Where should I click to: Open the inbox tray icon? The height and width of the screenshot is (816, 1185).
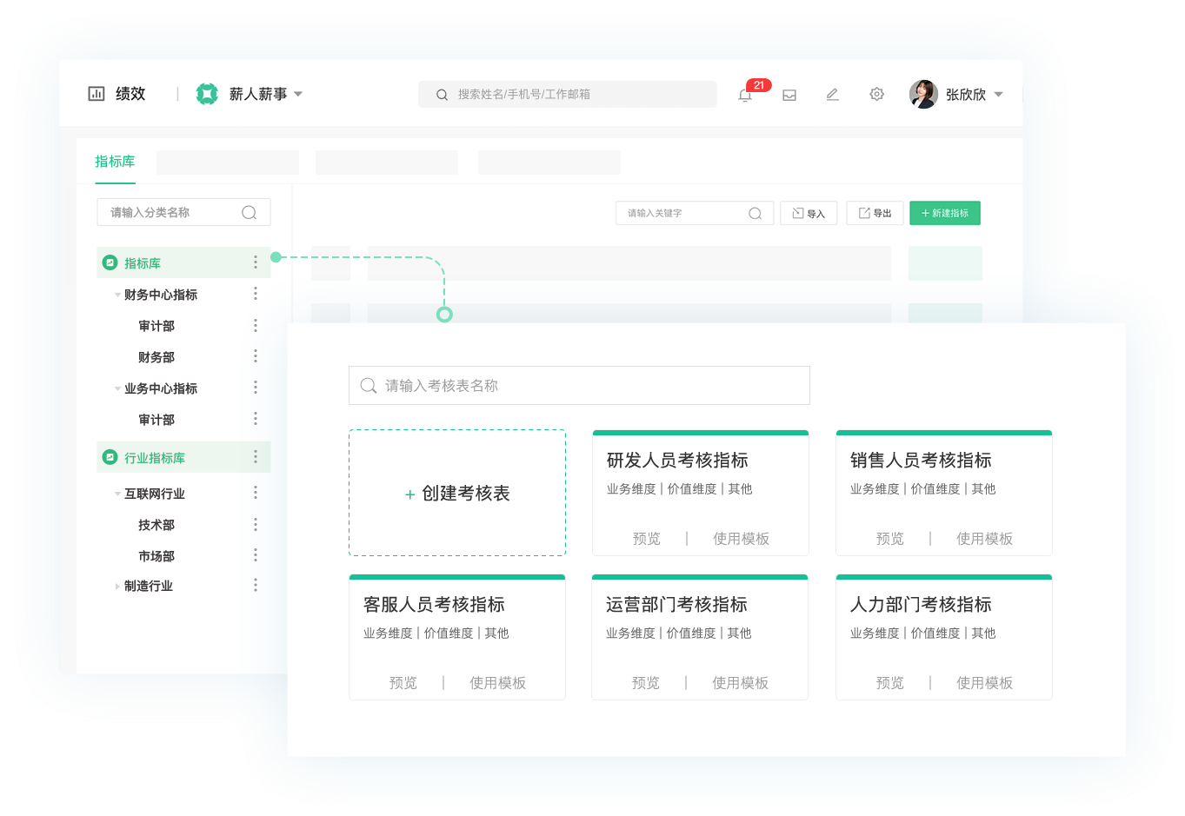click(789, 95)
